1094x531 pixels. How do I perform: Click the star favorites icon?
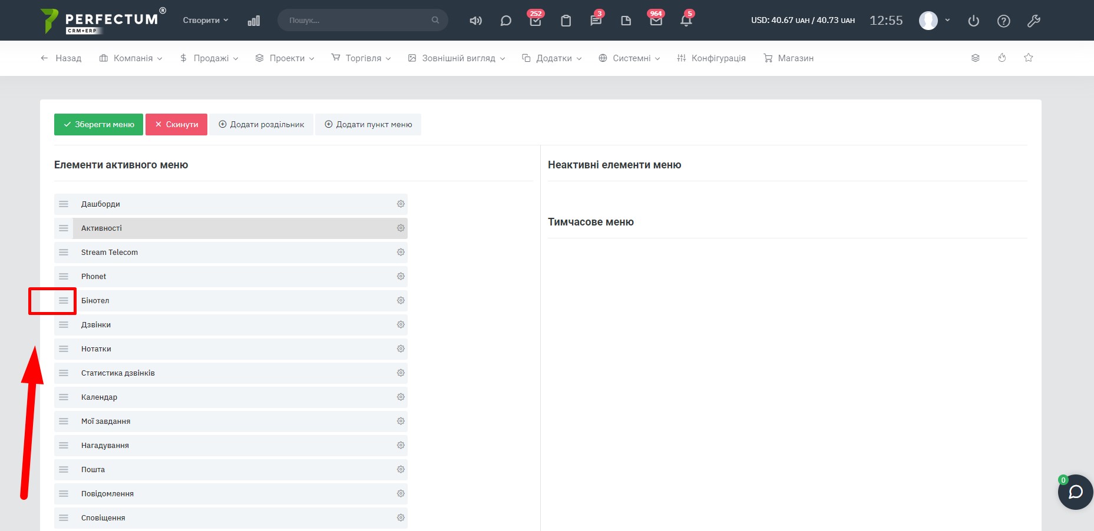(x=1029, y=58)
